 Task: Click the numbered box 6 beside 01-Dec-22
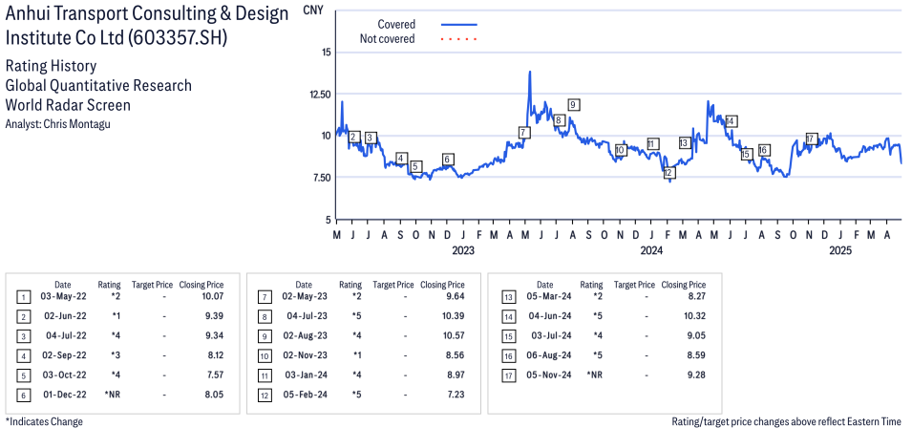pyautogui.click(x=23, y=396)
